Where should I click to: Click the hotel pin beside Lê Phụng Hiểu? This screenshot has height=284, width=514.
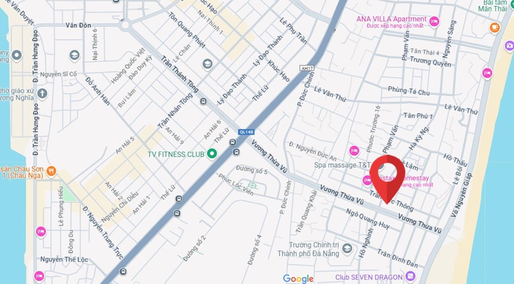coord(41,232)
